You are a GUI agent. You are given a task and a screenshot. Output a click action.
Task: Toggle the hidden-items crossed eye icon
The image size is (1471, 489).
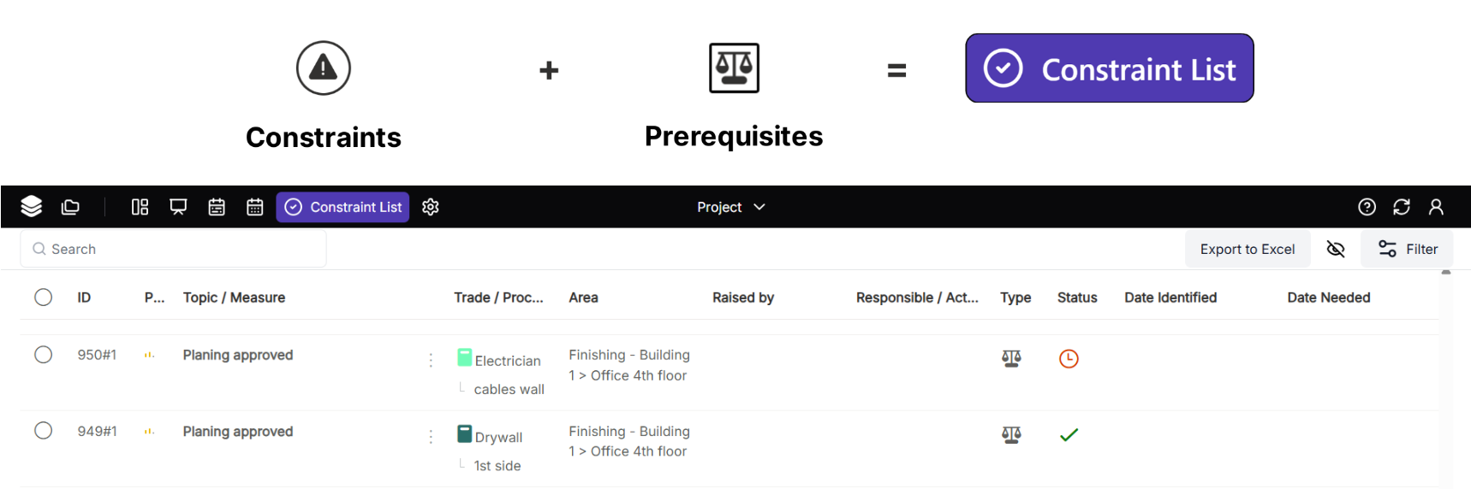pos(1336,249)
